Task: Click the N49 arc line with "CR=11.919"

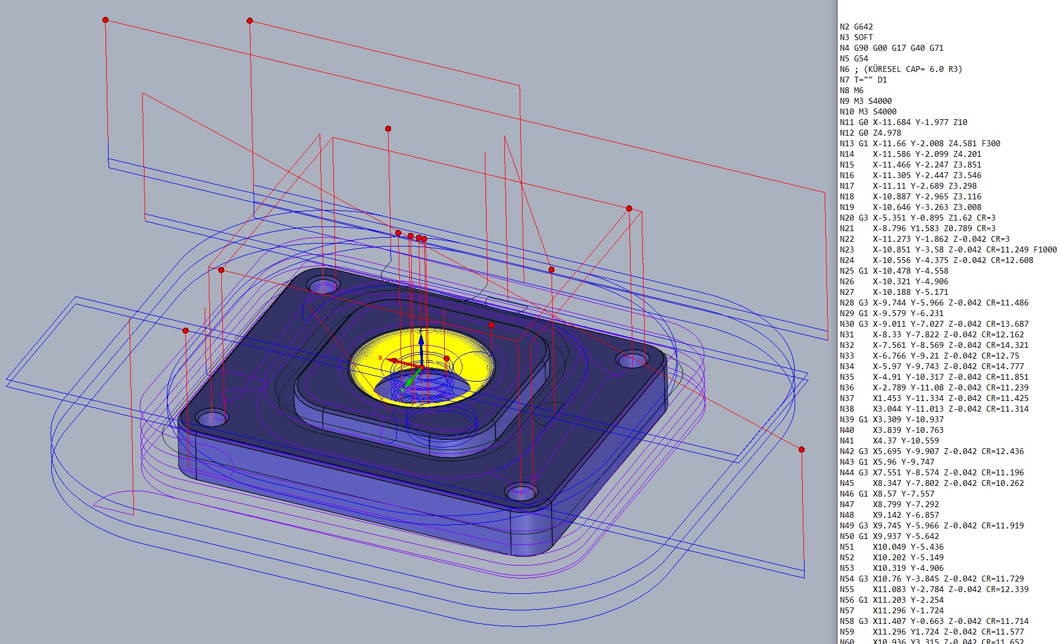Action: [932, 525]
